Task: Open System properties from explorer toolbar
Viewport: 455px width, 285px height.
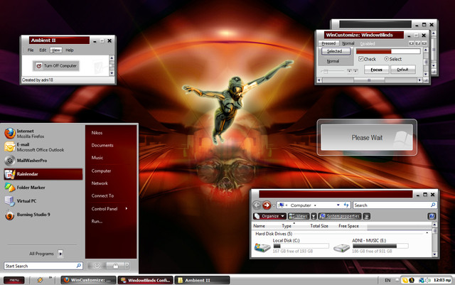Action: (340, 216)
